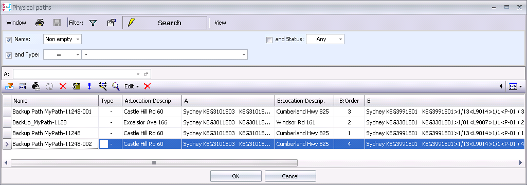Sort by the Name column header
The image size is (527, 185).
[55, 101]
